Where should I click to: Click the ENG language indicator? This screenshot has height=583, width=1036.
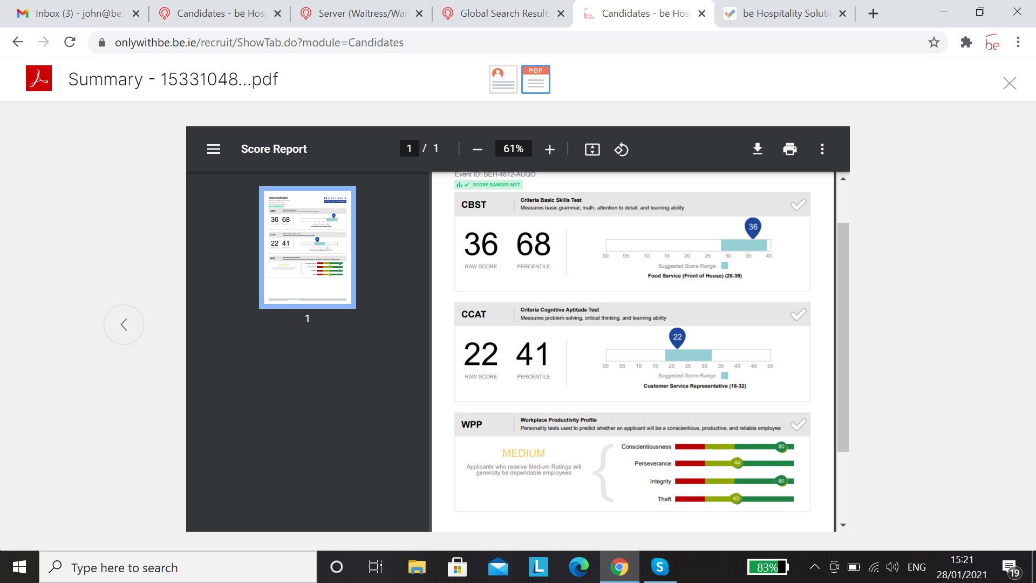point(916,567)
